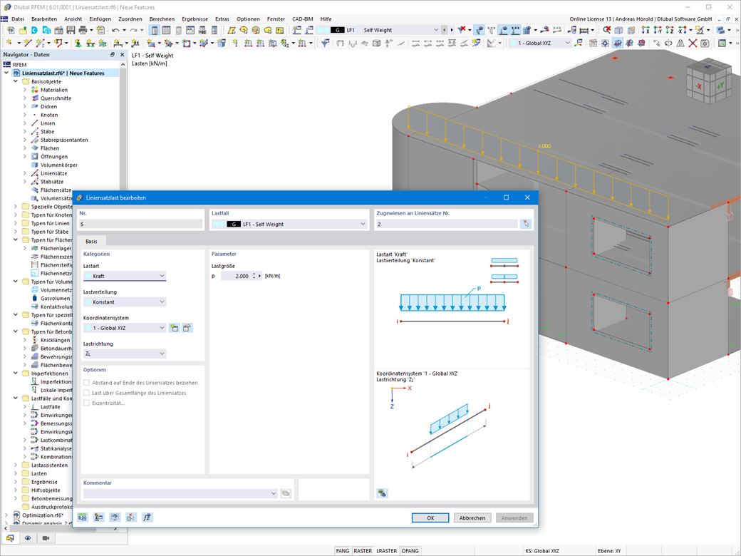Viewport: 741px width, 556px height.
Task: Toggle RASTER in status bar
Action: click(363, 551)
